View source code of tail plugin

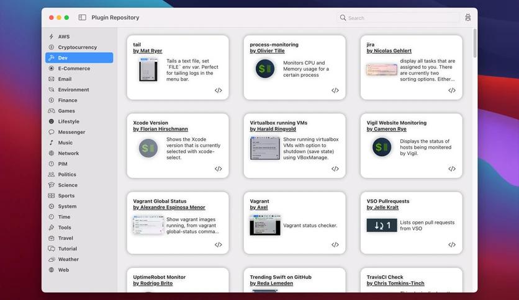click(218, 90)
